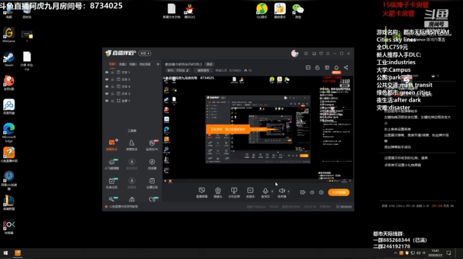Click the user avatar in title bar
This screenshot has width=463, height=259.
(x=295, y=53)
